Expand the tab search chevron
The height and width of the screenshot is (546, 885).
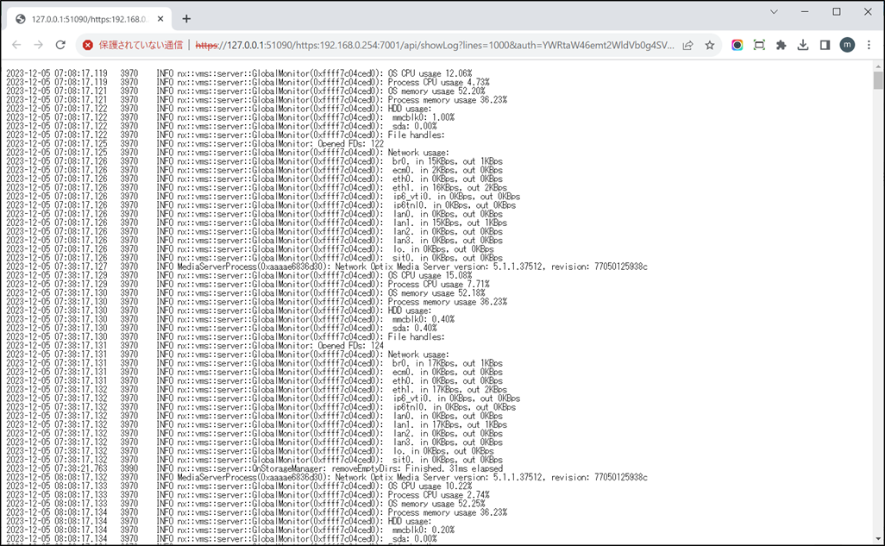pos(774,12)
